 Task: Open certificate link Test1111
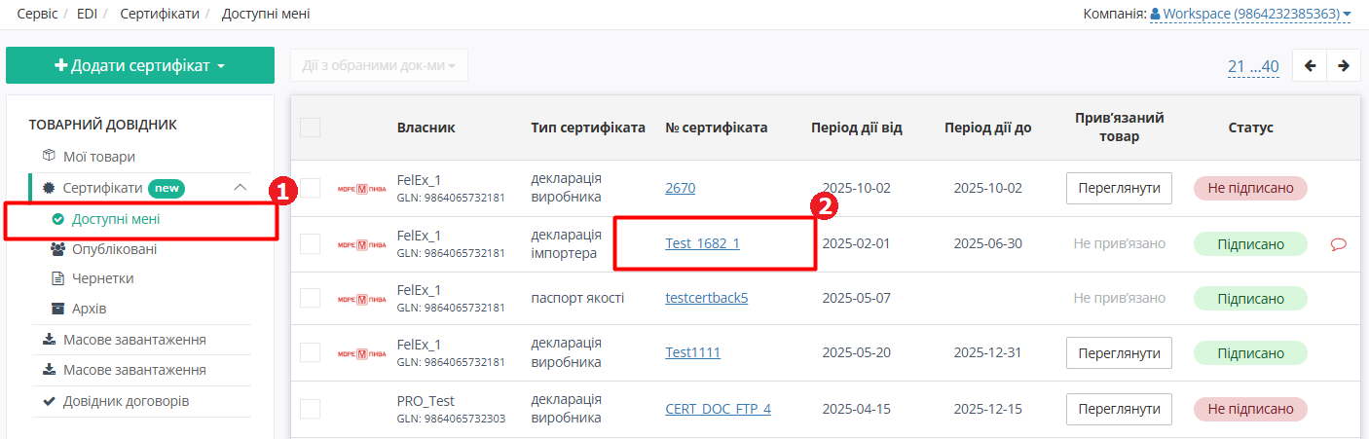tap(692, 352)
